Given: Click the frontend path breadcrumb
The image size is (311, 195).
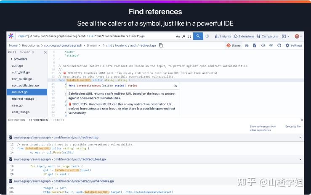Looking at the screenshot, I should point(121,45).
